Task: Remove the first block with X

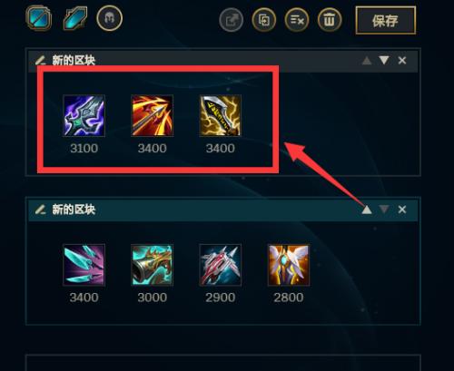Action: click(402, 61)
